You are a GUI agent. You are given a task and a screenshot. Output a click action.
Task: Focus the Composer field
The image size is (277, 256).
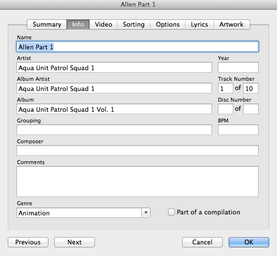[x=138, y=151]
